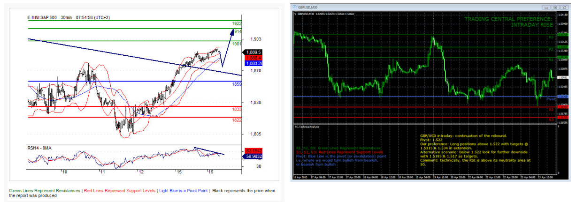Open the GBPUSD,M30 chart dropdown triangle
576x202 pixels.
tap(295, 15)
